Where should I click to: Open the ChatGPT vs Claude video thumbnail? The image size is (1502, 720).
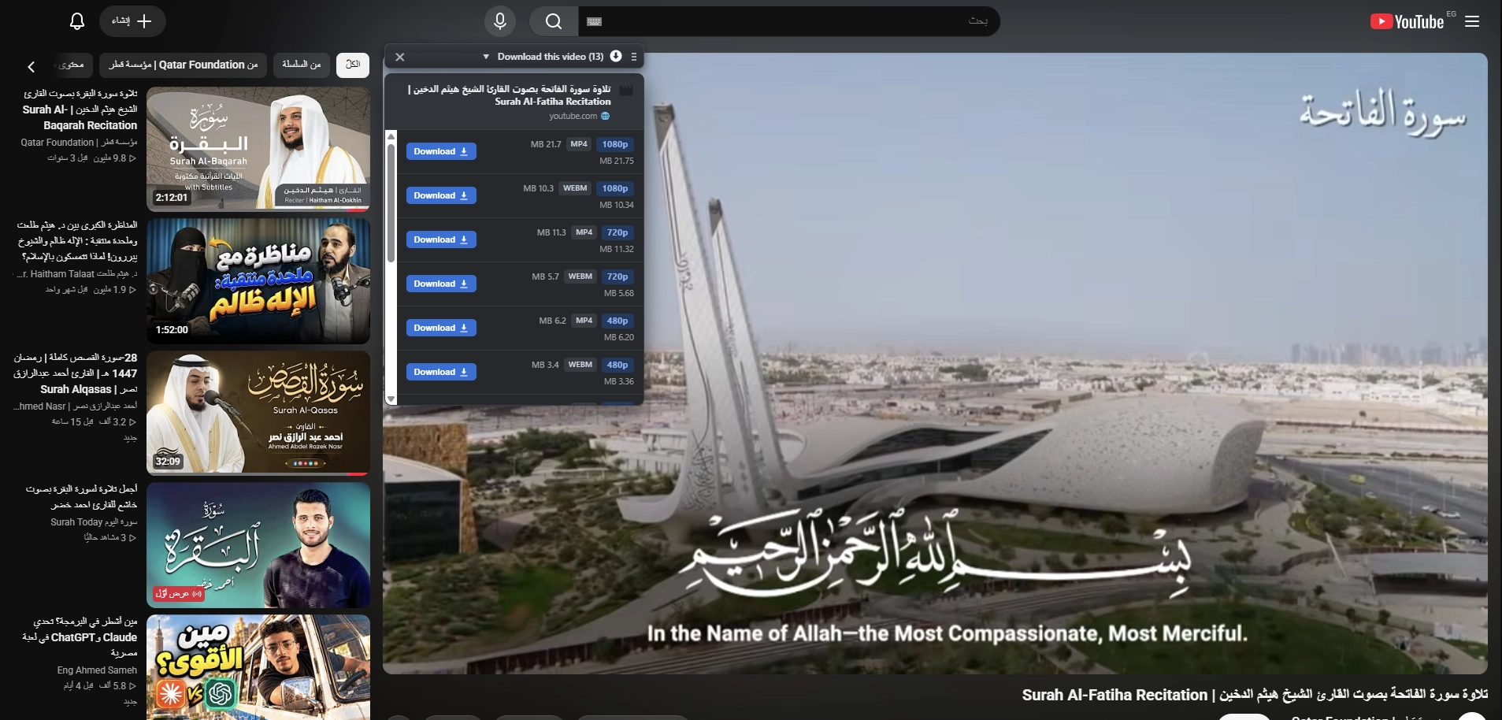pos(258,667)
